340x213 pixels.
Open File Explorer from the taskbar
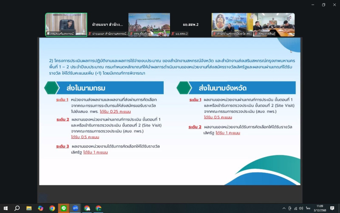click(x=29, y=208)
